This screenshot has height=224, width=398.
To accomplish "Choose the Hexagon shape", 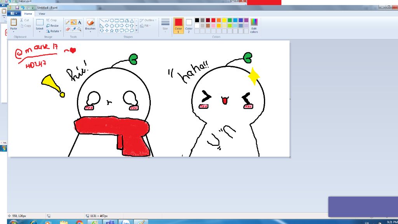I will pos(117,26).
